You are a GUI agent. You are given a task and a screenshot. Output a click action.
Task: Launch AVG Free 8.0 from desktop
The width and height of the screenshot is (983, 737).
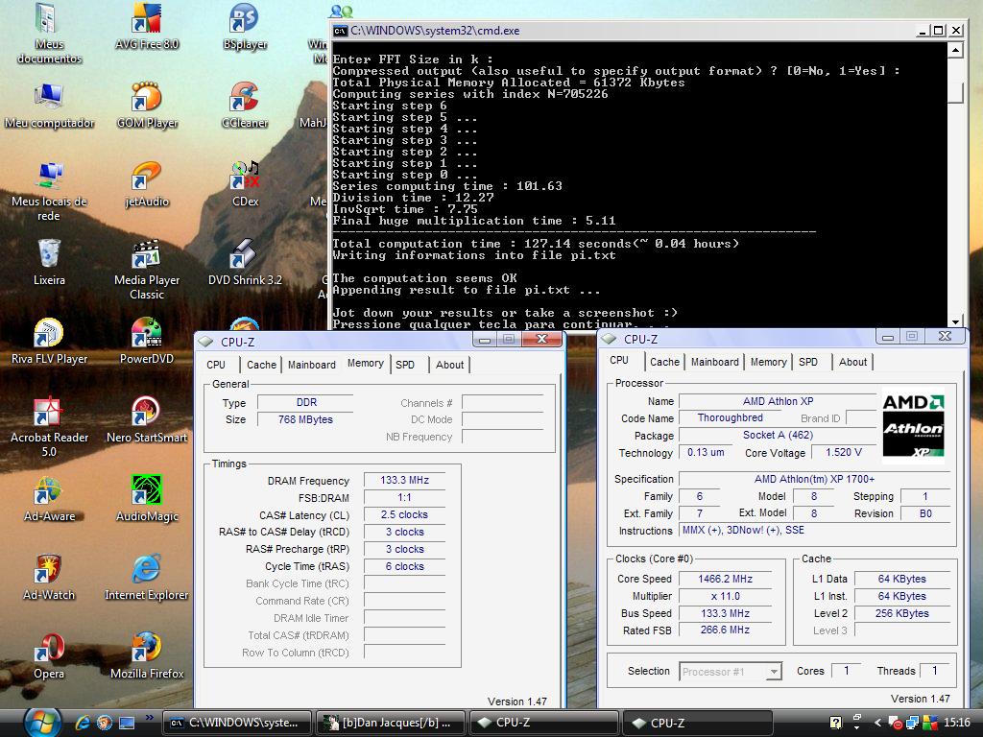[147, 26]
